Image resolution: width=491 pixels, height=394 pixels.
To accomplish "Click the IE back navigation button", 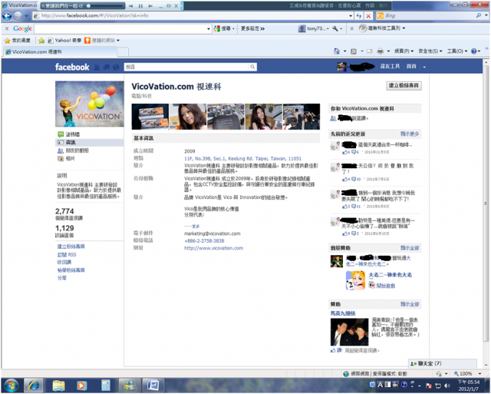I will click(7, 15).
